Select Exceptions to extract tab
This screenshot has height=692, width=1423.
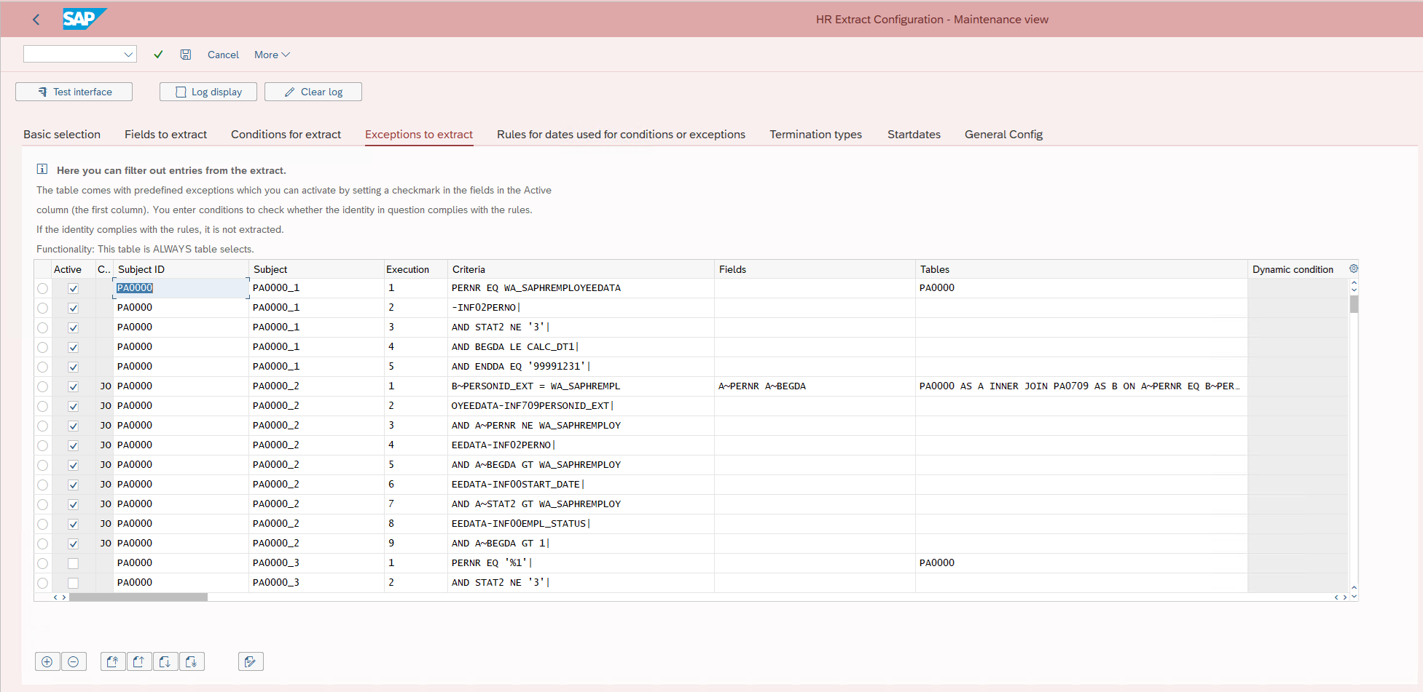419,135
